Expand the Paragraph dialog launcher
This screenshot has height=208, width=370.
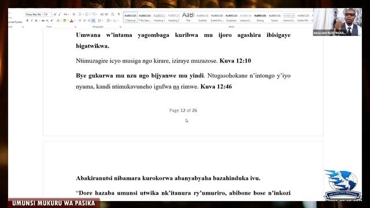click(121, 27)
